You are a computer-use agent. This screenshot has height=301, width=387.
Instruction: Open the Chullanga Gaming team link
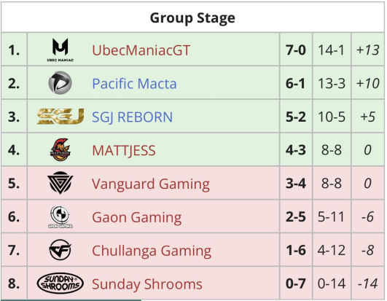(152, 251)
